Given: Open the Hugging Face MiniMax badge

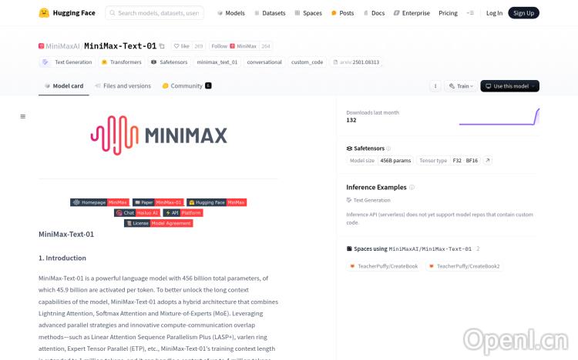Looking at the screenshot, I should click(x=217, y=202).
